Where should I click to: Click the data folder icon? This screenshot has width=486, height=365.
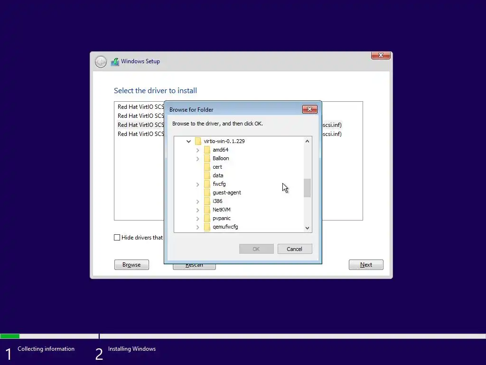[x=207, y=175]
